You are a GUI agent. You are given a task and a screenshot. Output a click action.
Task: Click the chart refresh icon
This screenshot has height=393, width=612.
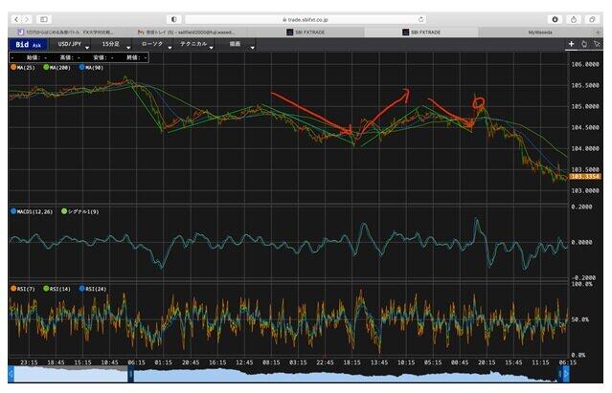[x=583, y=44]
